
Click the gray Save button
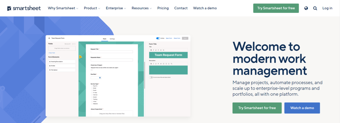click(x=185, y=38)
